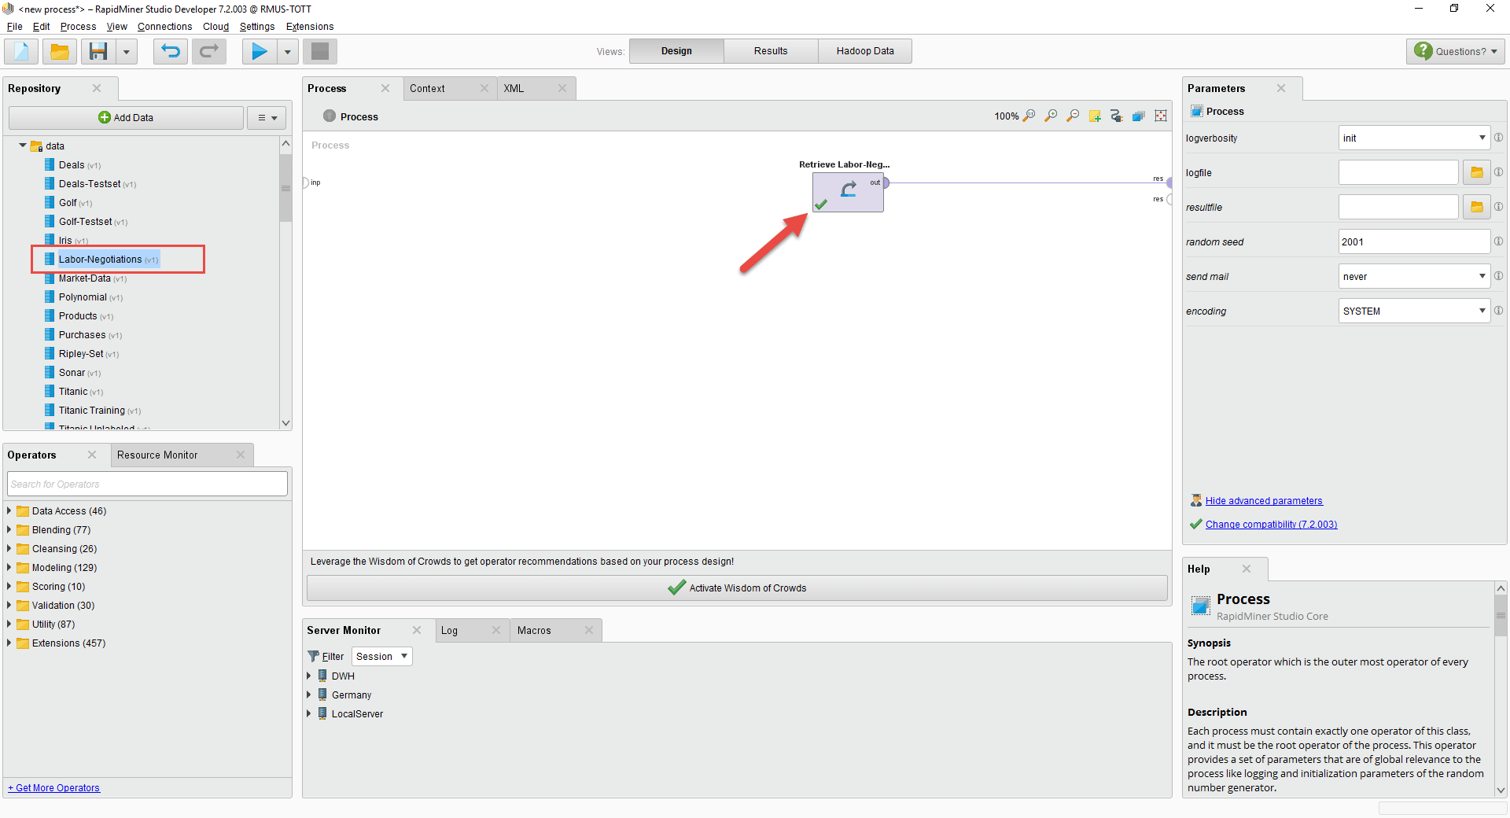Open the Connections menu
Viewport: 1510px width, 818px height.
tap(164, 27)
